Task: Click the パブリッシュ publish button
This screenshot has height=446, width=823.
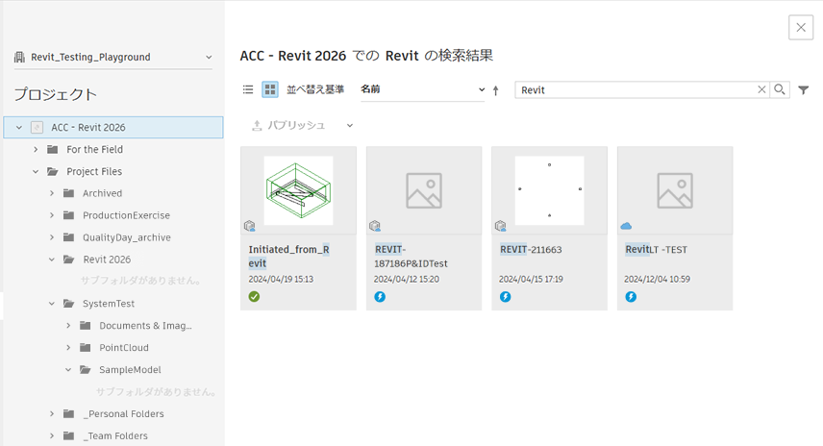Action: click(x=288, y=125)
